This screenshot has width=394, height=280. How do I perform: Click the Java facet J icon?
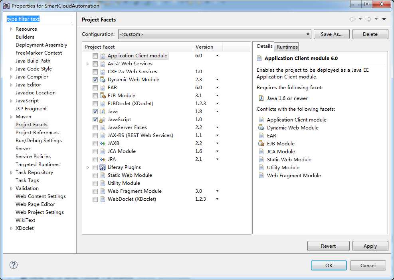tap(103, 112)
